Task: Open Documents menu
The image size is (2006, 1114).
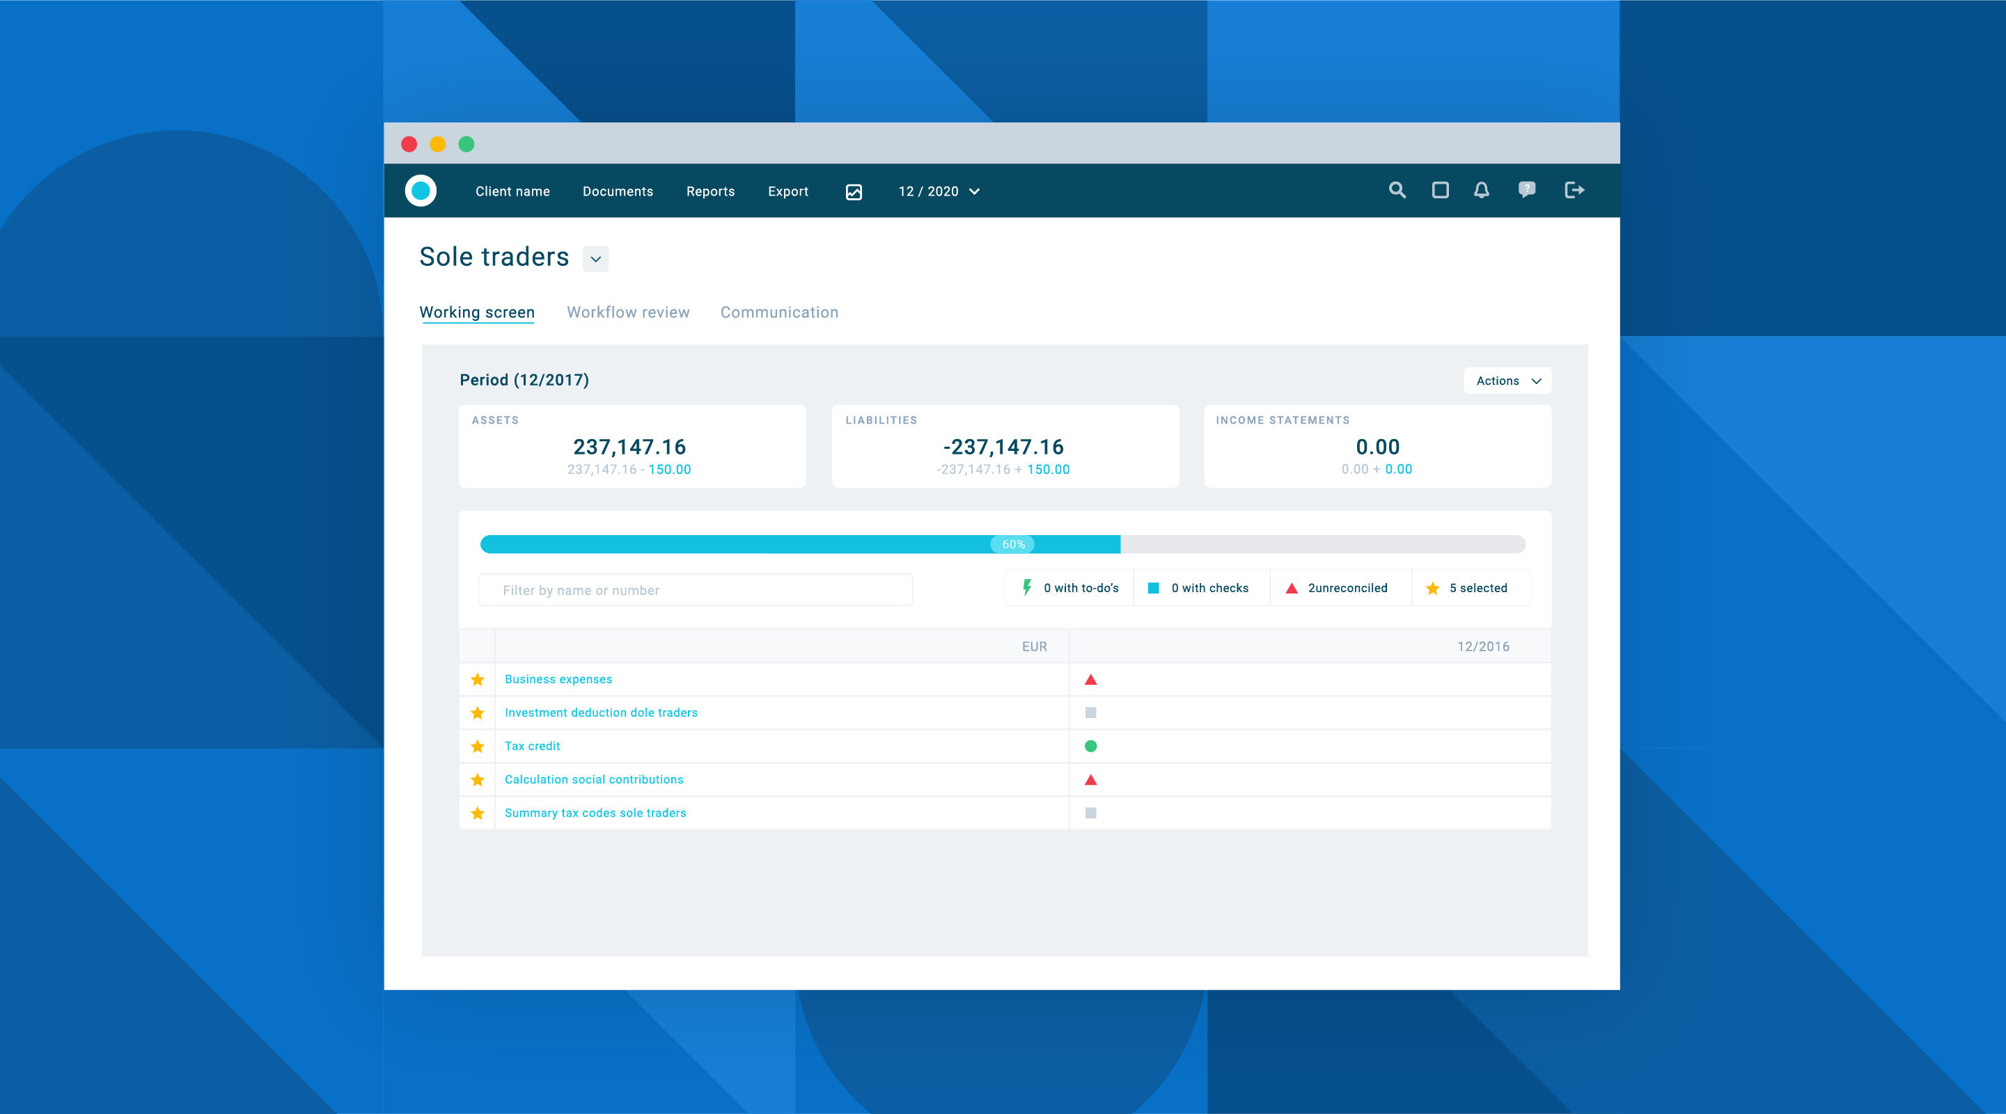Action: [x=618, y=191]
